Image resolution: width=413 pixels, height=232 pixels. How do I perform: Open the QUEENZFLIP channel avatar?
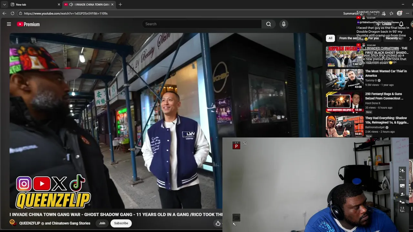13,223
